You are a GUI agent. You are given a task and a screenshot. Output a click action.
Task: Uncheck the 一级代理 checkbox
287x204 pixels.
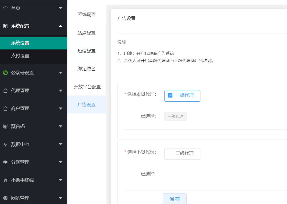pos(170,95)
